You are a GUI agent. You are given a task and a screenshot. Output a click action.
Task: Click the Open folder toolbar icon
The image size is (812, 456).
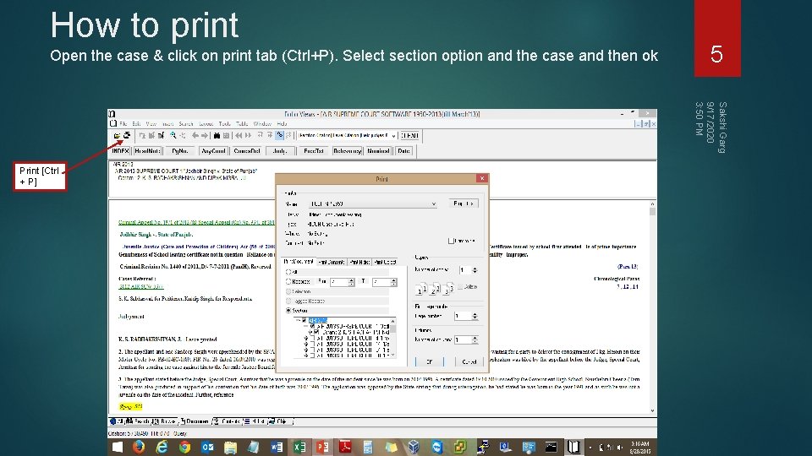click(x=117, y=135)
